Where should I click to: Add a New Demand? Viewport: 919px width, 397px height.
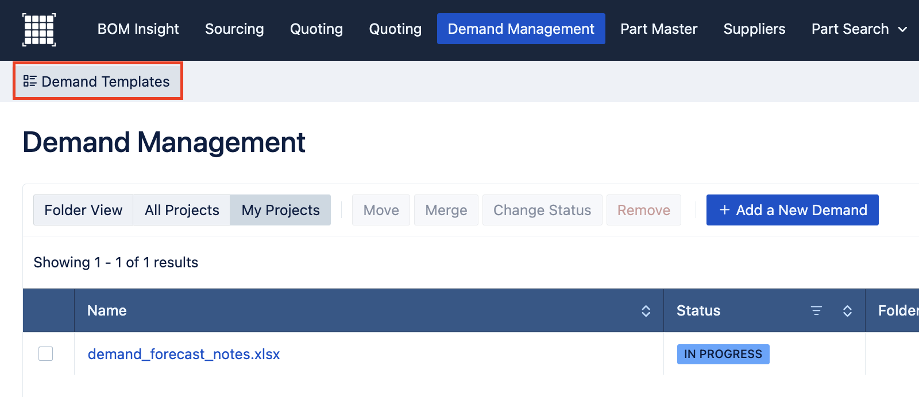click(x=792, y=210)
